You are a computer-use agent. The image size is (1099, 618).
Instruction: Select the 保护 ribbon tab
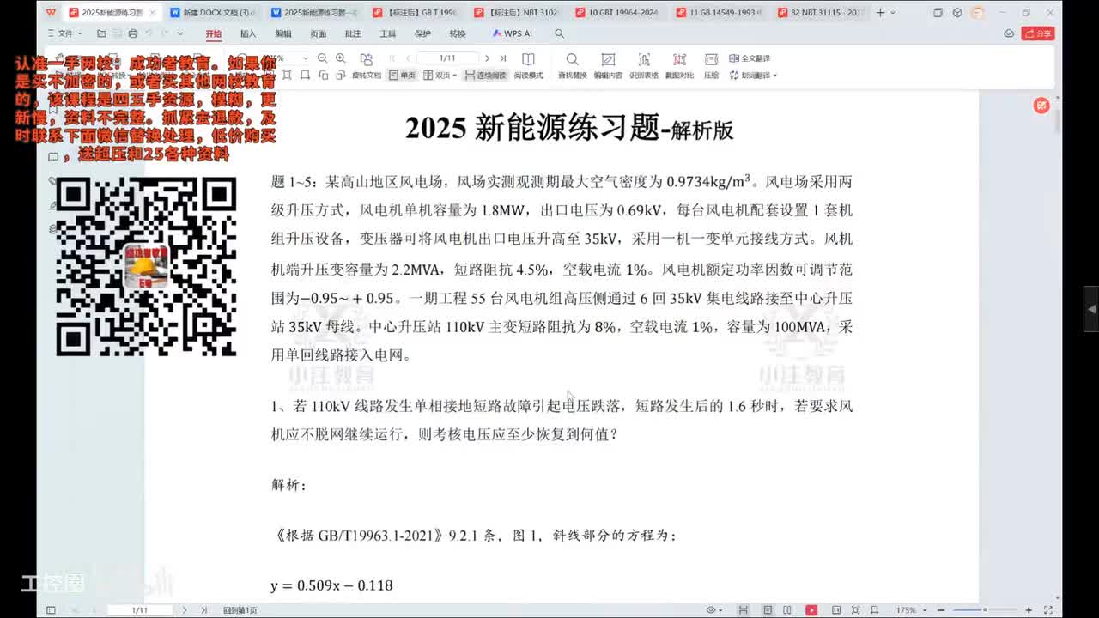pos(422,33)
